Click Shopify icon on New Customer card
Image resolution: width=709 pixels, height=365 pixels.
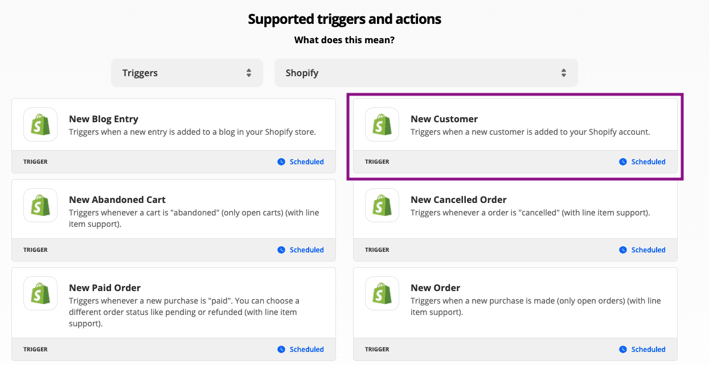click(382, 125)
